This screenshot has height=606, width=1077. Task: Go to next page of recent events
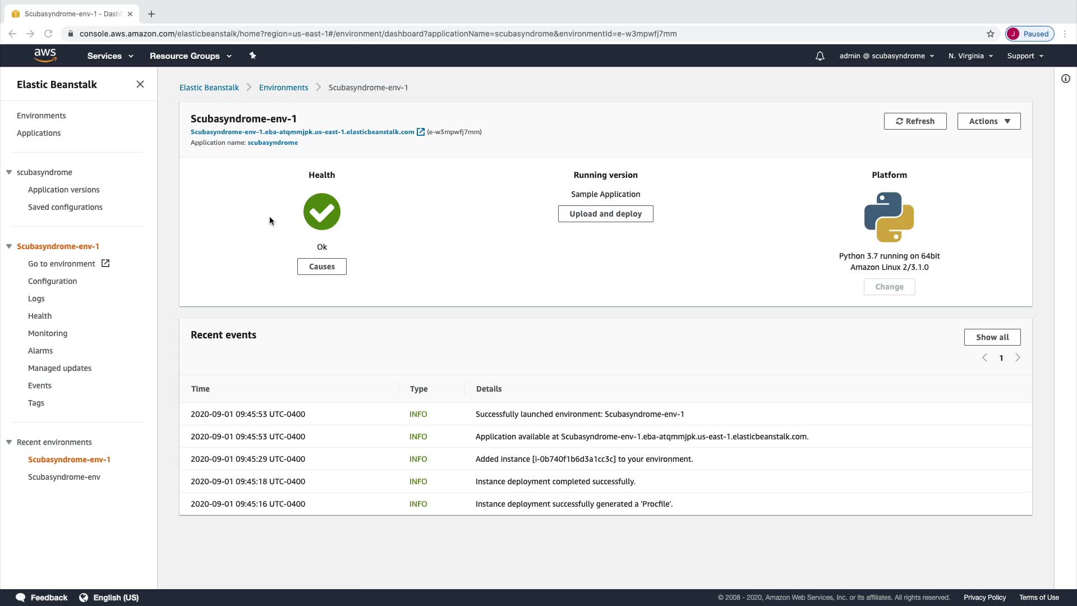point(1018,358)
